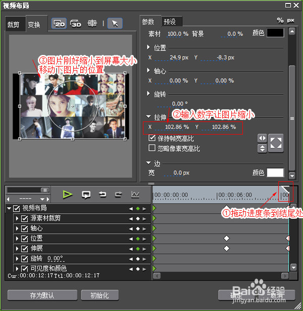Screen dimensions: 303x311
Task: Play the layout animation
Action: click(x=68, y=195)
